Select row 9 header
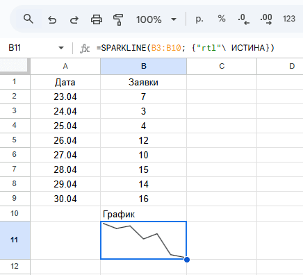303x275 pixels. click(x=15, y=199)
